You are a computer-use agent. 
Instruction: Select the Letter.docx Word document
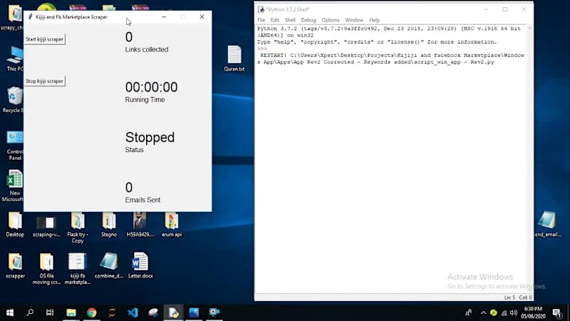point(140,266)
